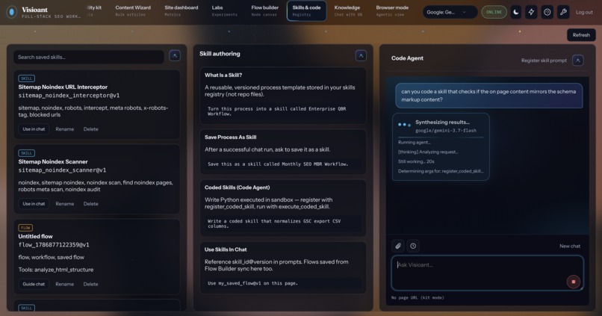Click the lightning bolt icon
Image resolution: width=602 pixels, height=316 pixels.
(531, 12)
